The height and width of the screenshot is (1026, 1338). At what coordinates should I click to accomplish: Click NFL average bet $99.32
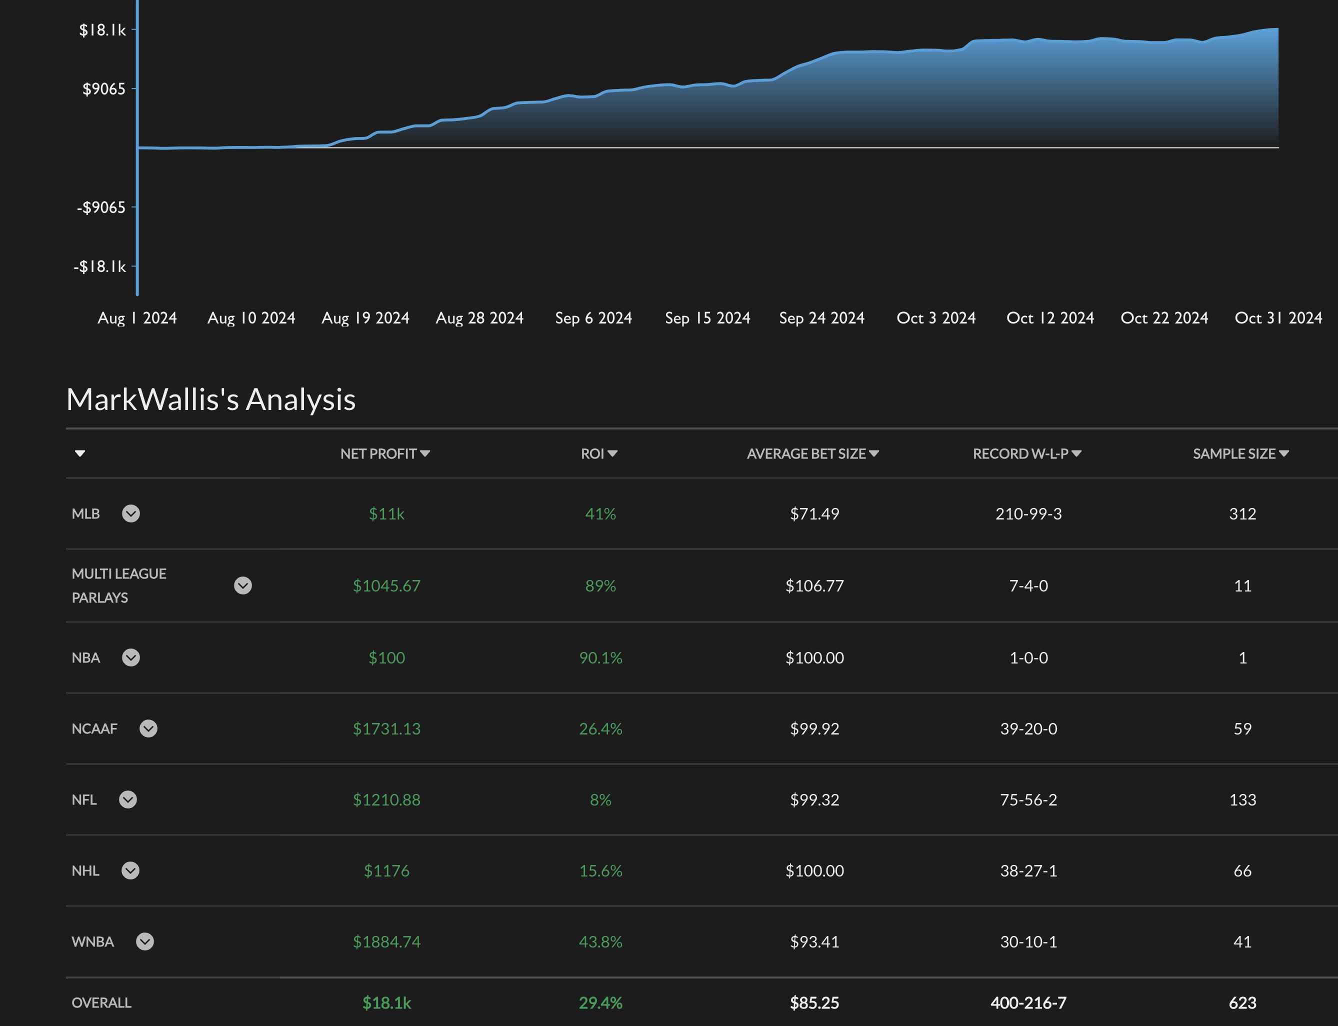pos(814,799)
